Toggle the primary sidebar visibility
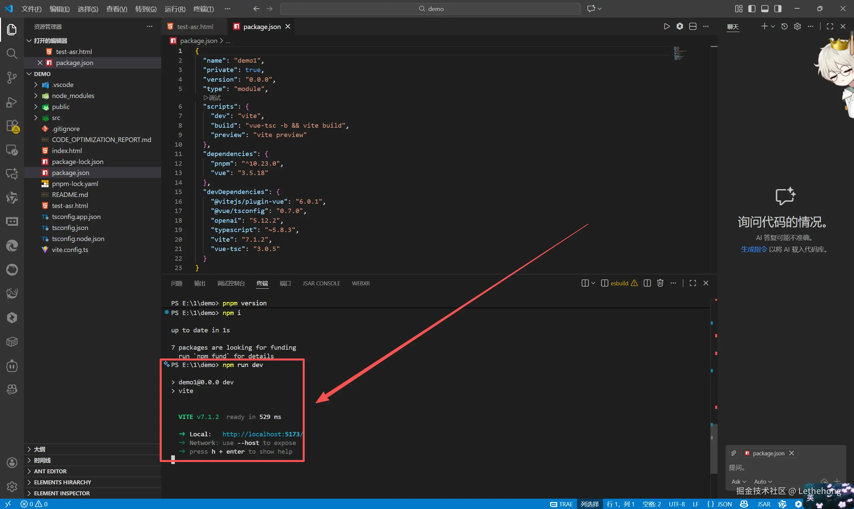Screen dimensions: 854x509 click(x=752, y=9)
